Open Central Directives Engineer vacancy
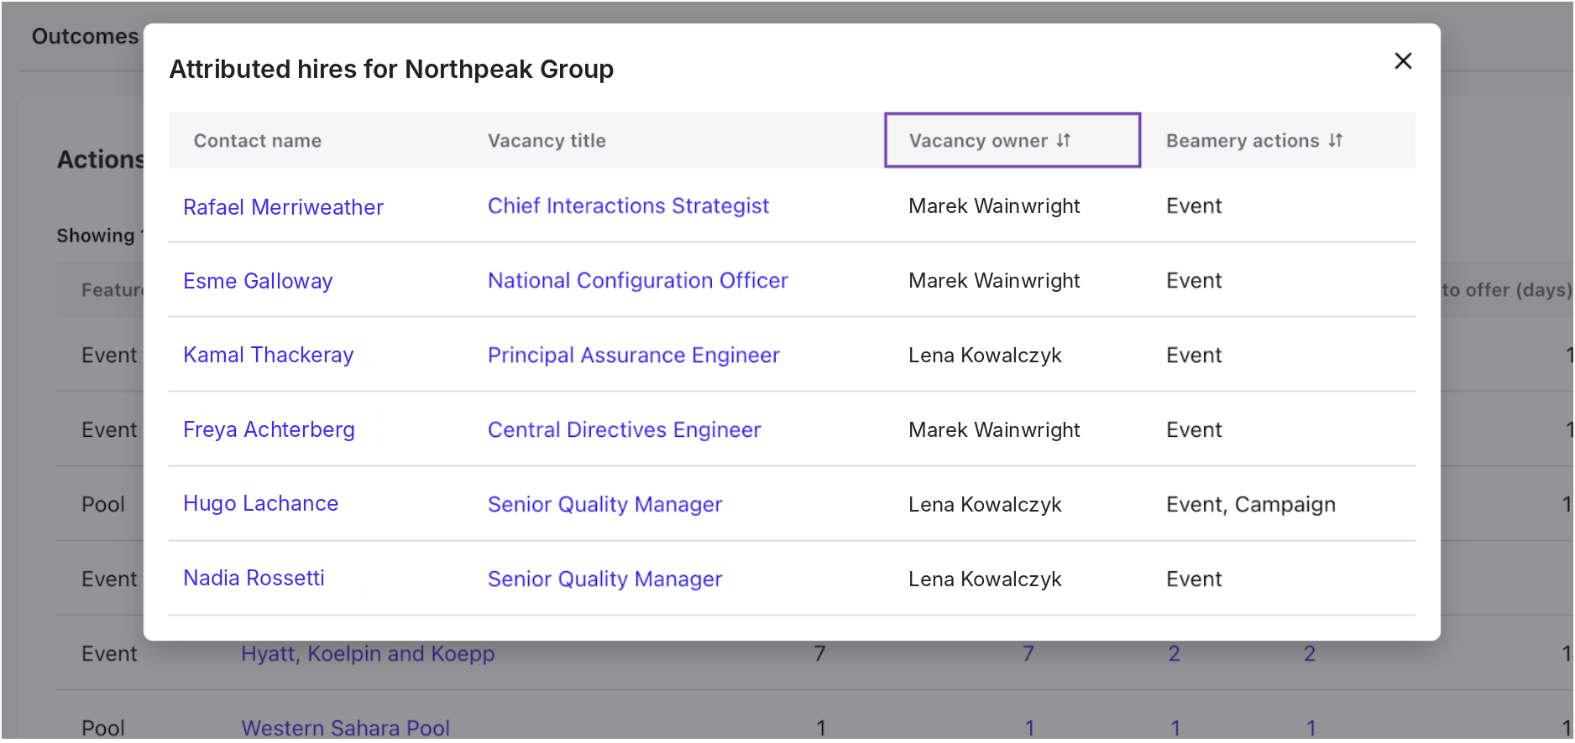 click(x=624, y=430)
